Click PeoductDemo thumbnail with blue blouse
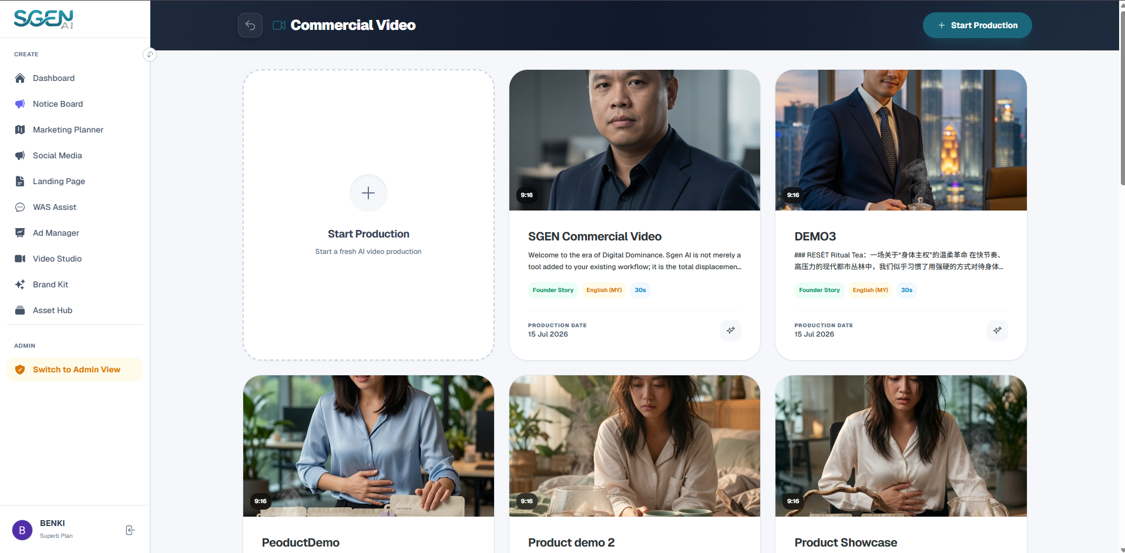This screenshot has height=553, width=1125. click(x=368, y=446)
